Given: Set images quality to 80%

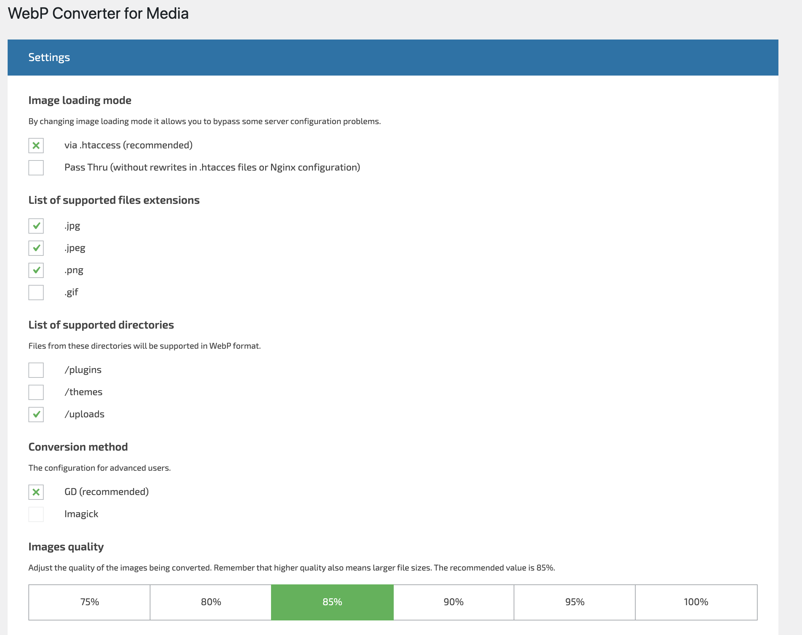Looking at the screenshot, I should pyautogui.click(x=211, y=602).
